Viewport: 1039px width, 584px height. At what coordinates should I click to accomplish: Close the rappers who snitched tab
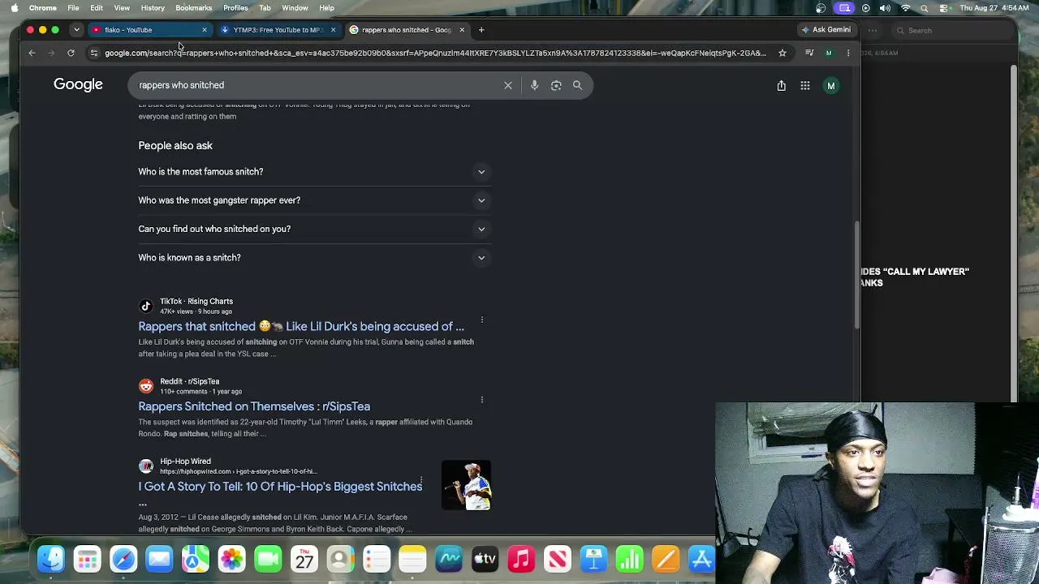[x=462, y=30]
